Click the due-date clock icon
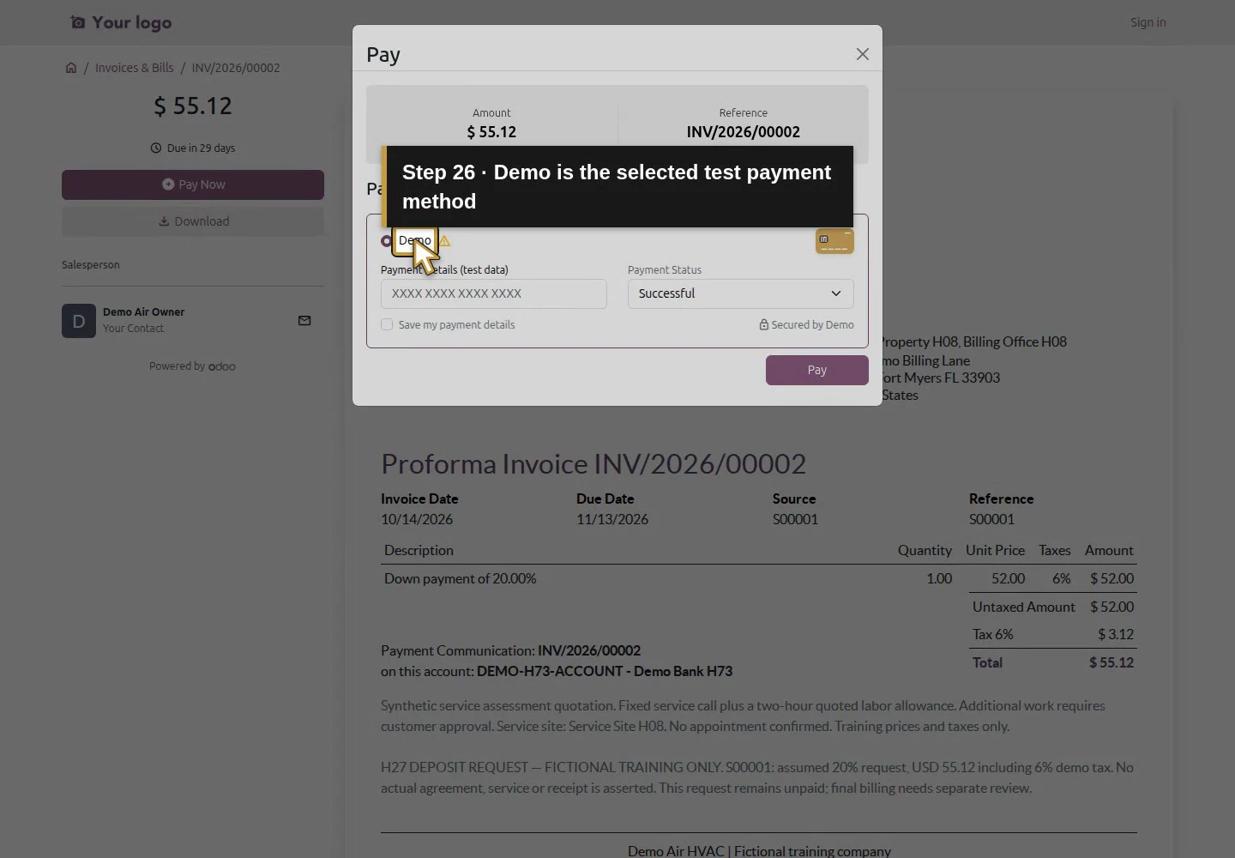 pyautogui.click(x=156, y=148)
